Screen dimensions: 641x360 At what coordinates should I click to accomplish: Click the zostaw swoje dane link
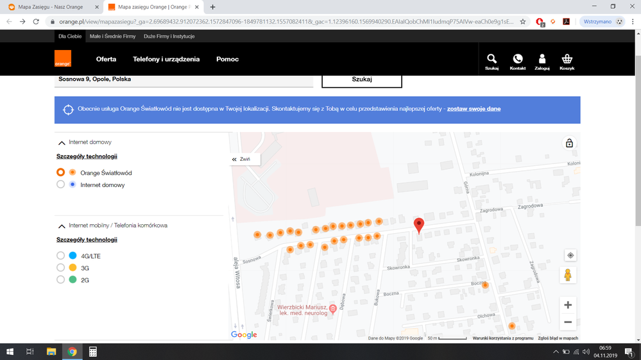coord(474,109)
